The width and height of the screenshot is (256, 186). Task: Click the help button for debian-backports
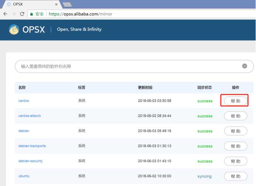[x=235, y=146]
